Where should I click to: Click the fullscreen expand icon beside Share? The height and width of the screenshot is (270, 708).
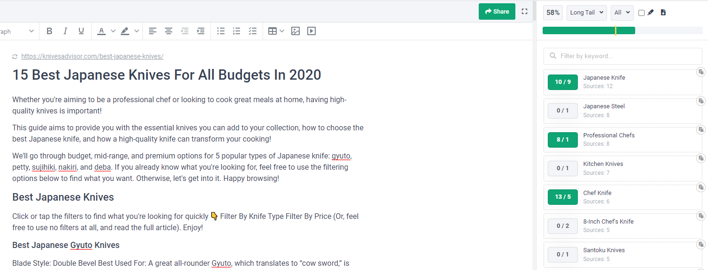(524, 11)
